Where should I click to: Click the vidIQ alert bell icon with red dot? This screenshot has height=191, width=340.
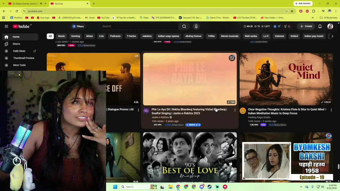pyautogui.click(x=289, y=26)
